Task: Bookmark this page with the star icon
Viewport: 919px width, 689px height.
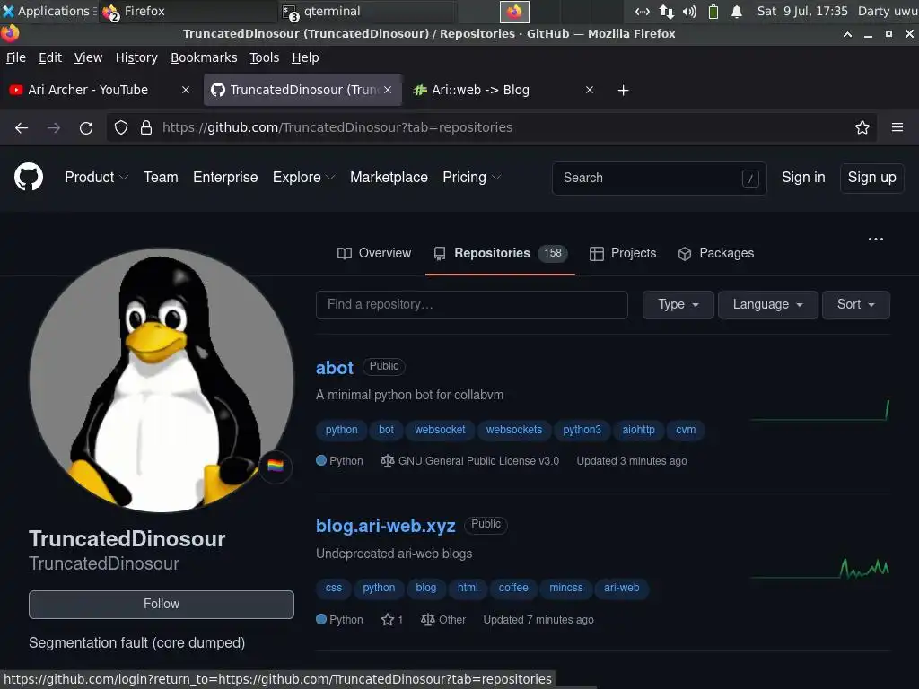Action: tap(862, 127)
